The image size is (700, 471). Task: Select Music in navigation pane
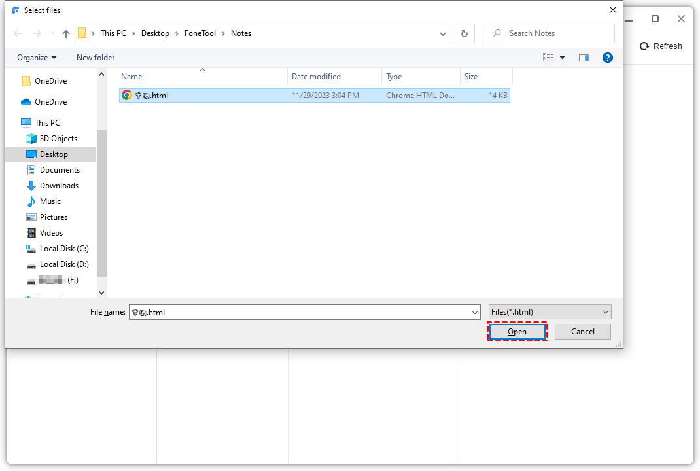coord(50,201)
